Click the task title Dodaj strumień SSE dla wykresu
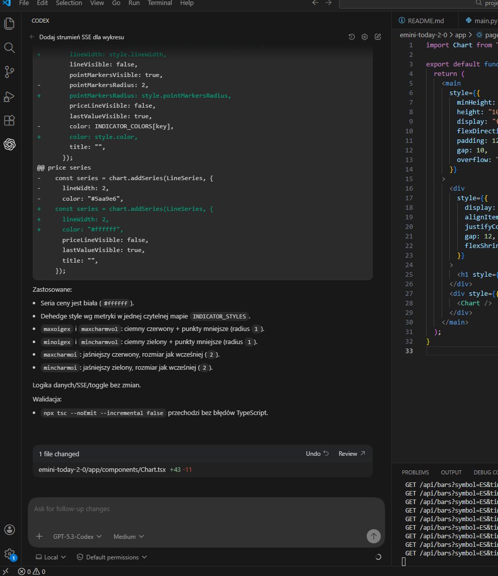The width and height of the screenshot is (498, 576). click(x=81, y=37)
